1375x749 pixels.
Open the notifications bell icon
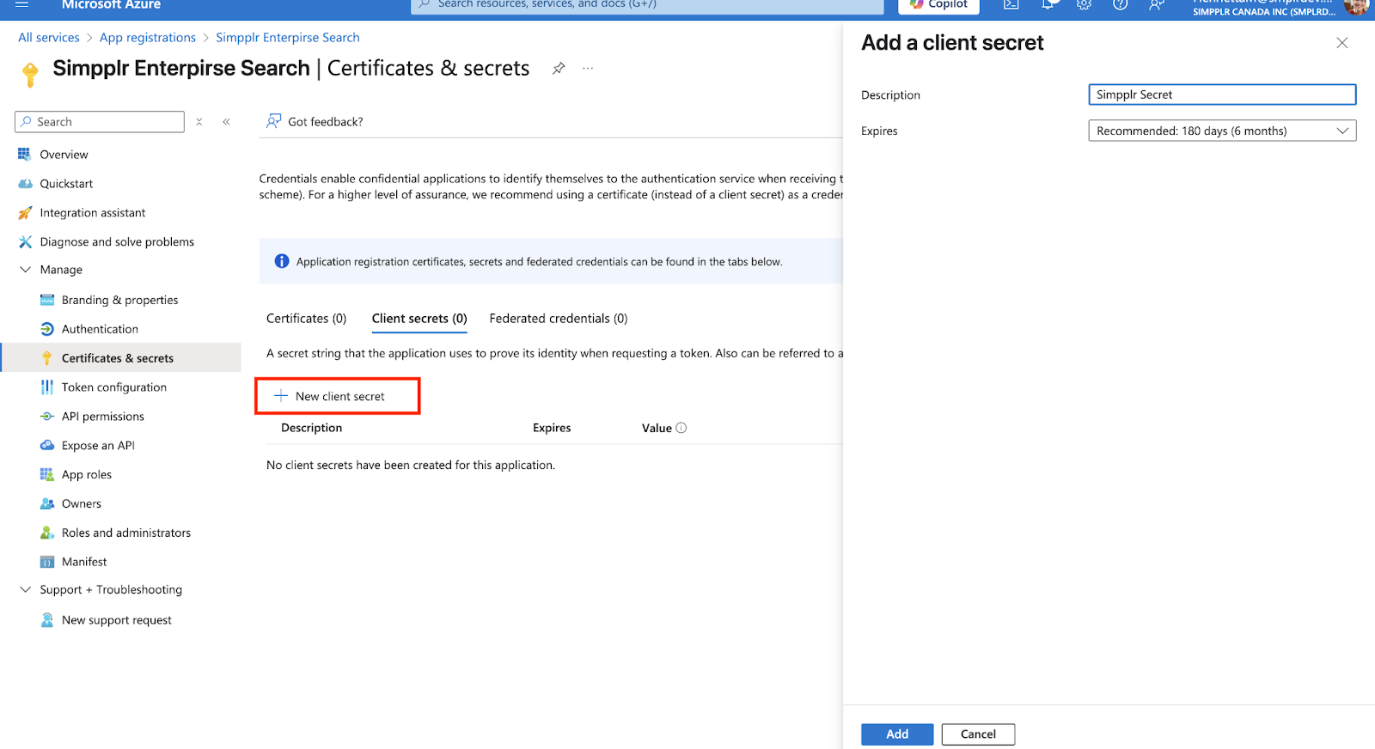click(1048, 5)
